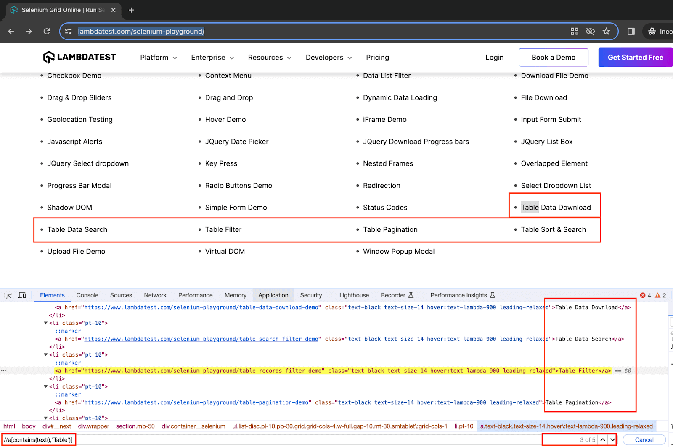Cancel the DevTools search
The image size is (673, 447).
click(x=644, y=440)
